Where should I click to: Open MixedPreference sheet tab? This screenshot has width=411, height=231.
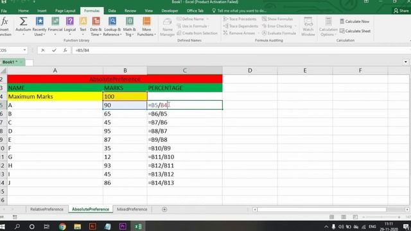(132, 209)
